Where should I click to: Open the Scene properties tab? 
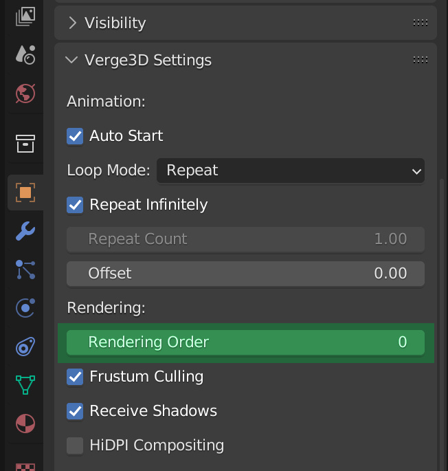(25, 55)
